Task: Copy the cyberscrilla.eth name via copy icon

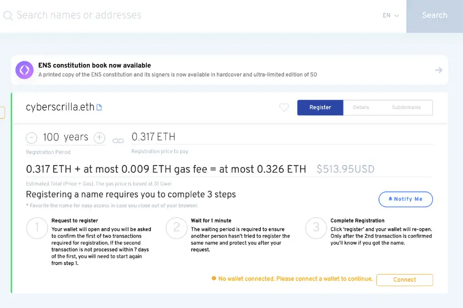Action: pos(99,107)
